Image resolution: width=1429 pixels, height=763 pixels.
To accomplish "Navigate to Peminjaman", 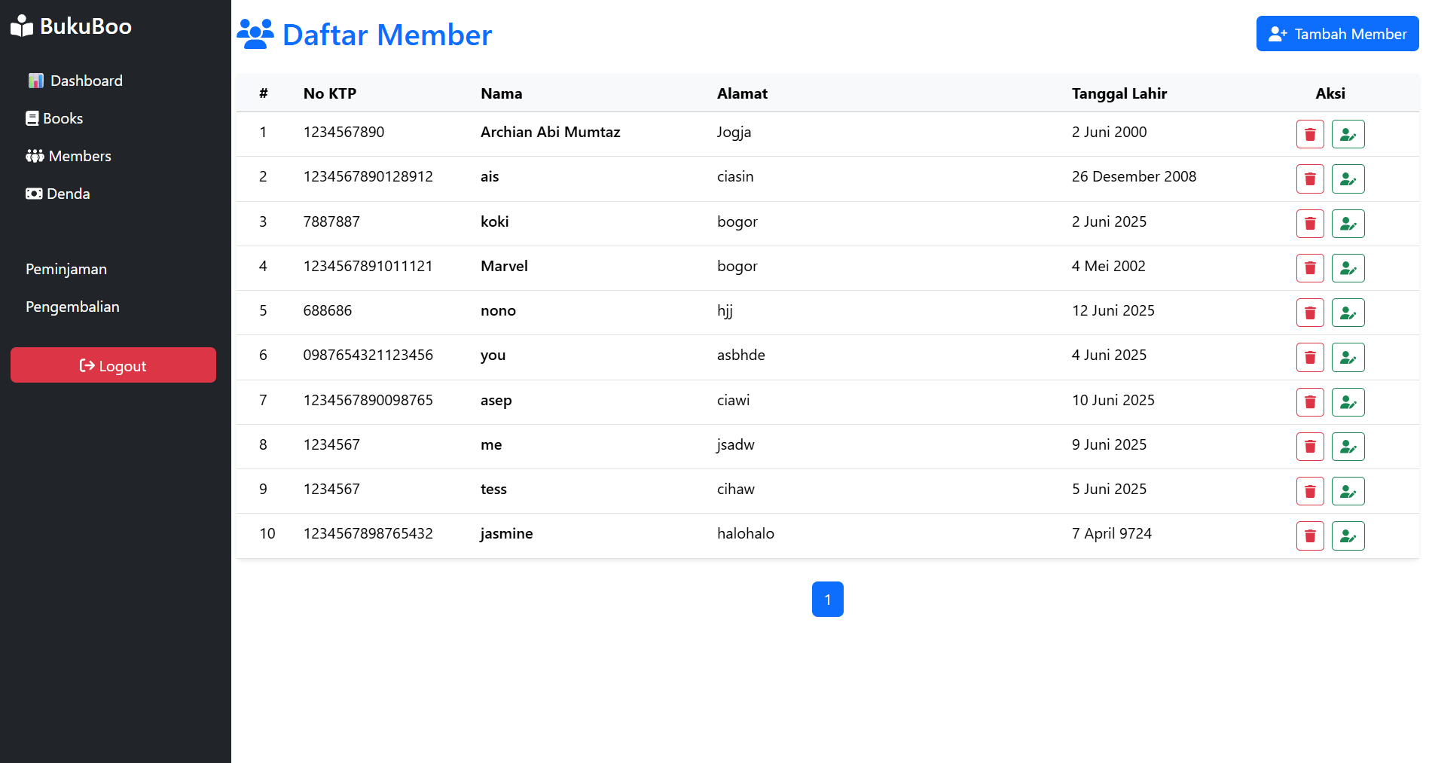I will pyautogui.click(x=66, y=269).
